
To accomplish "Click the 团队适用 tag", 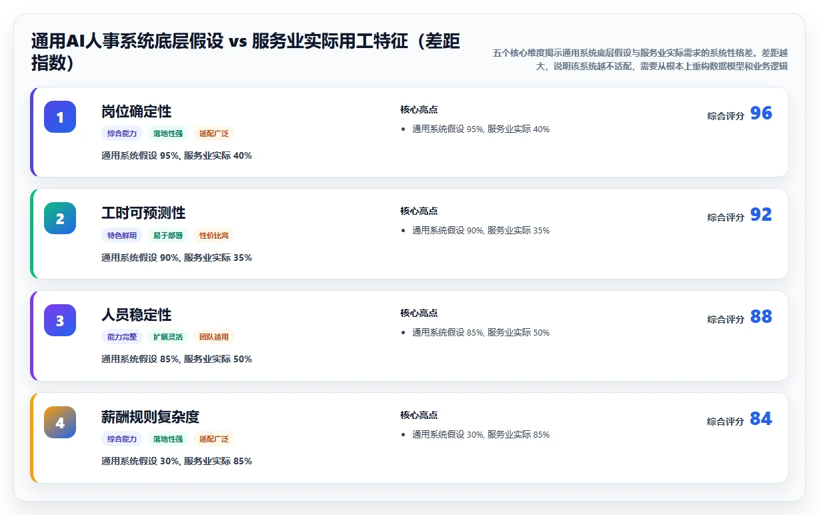I will click(214, 337).
